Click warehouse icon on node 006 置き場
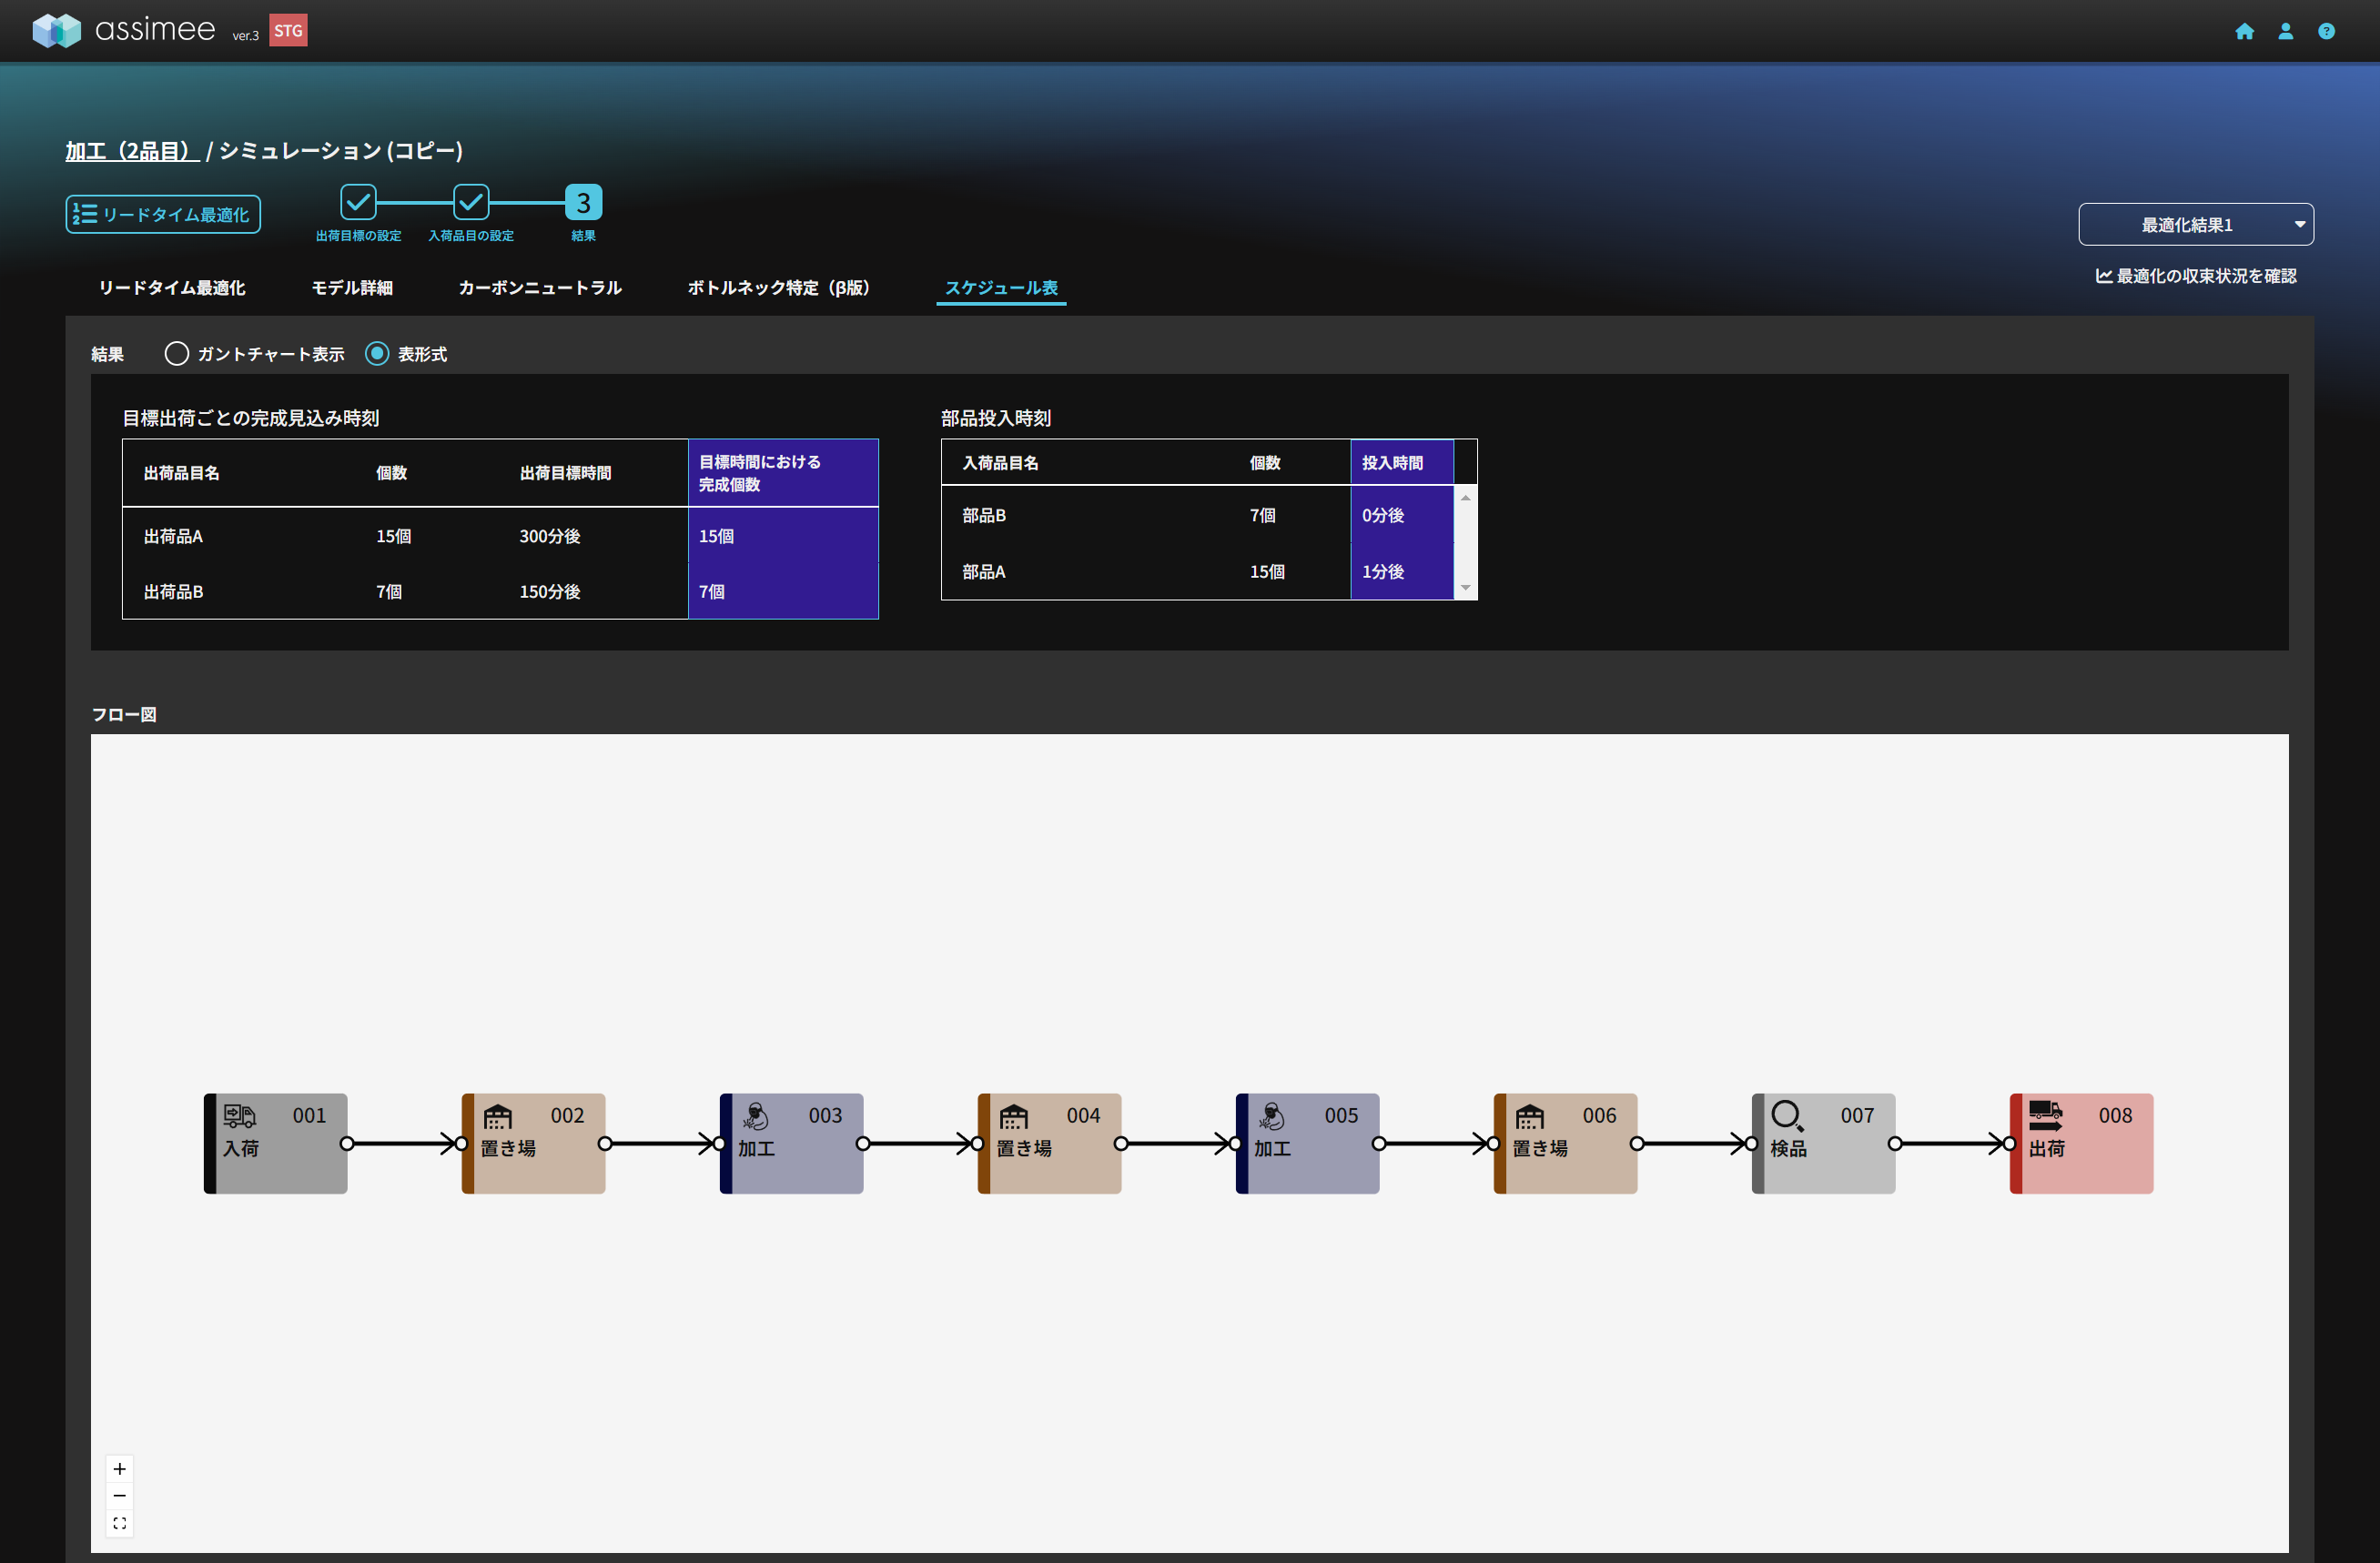The image size is (2380, 1563). click(x=1529, y=1115)
